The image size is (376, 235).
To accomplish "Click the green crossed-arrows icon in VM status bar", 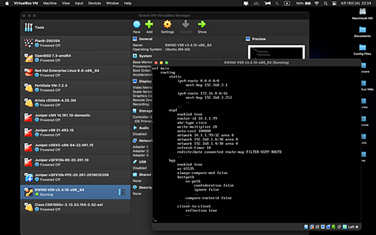I will (x=334, y=227).
